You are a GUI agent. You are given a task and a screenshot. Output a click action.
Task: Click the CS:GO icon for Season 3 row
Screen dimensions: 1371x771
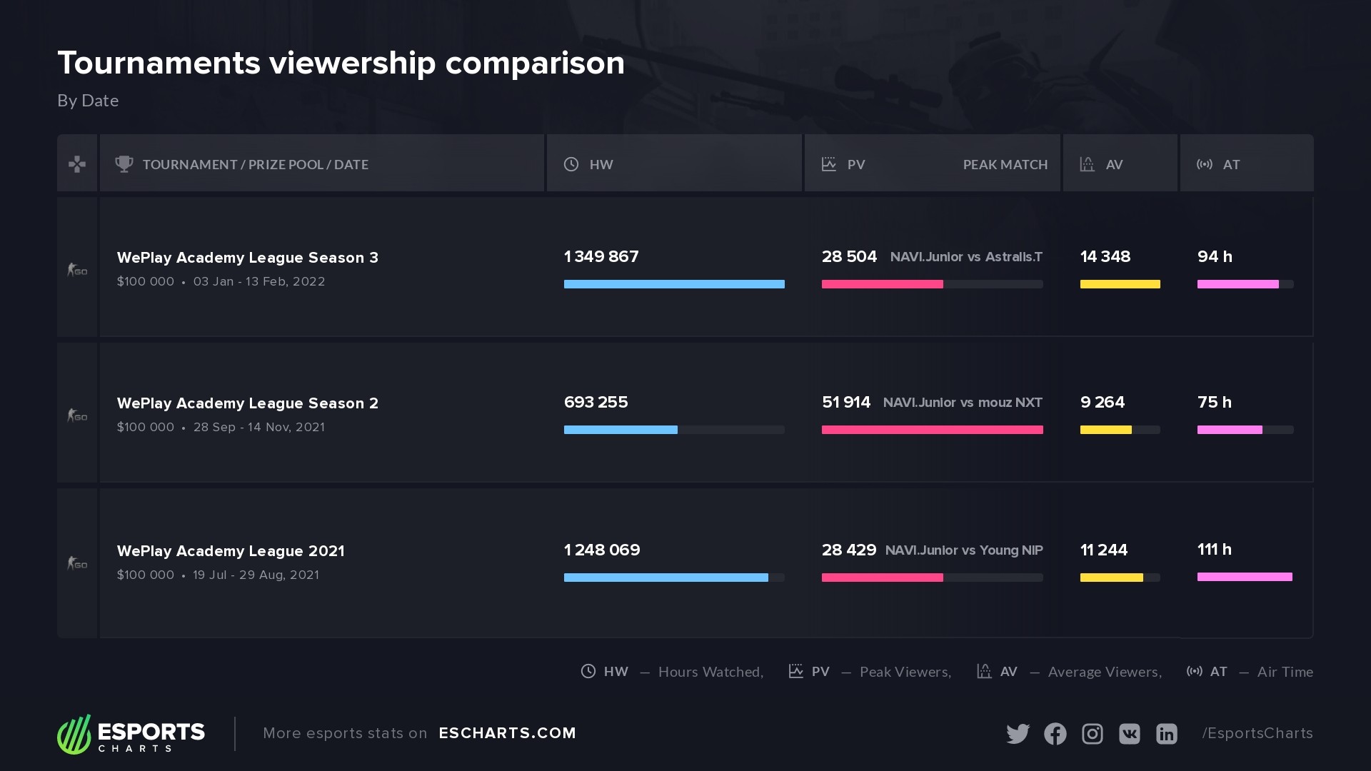click(77, 270)
